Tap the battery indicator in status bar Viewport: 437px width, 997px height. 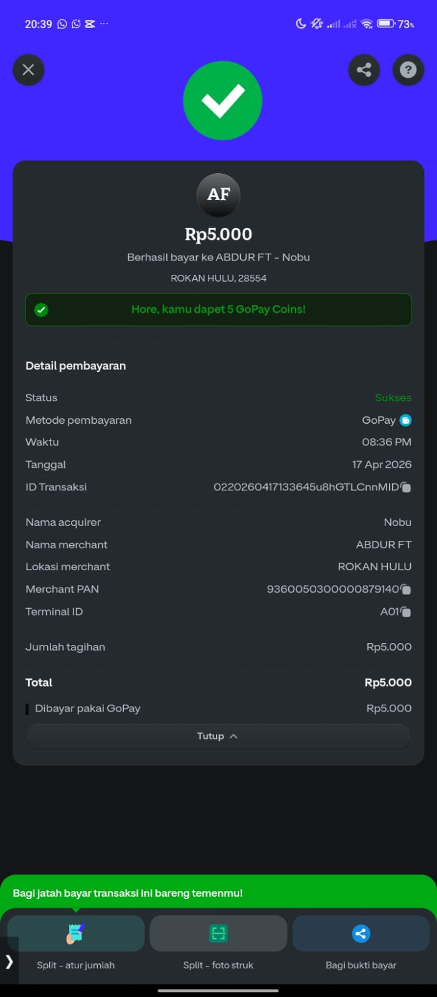click(x=386, y=24)
